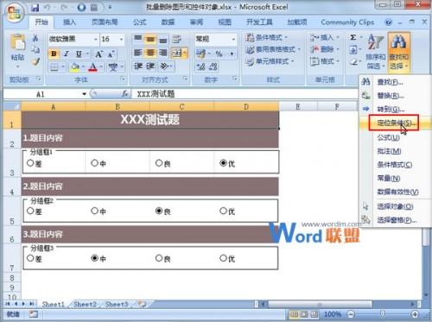432x322 pixels.
Task: Select 优 radio in 分组框1
Action: coord(223,163)
